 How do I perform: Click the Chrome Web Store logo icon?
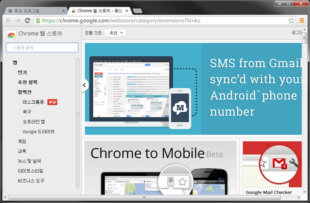tap(11, 34)
